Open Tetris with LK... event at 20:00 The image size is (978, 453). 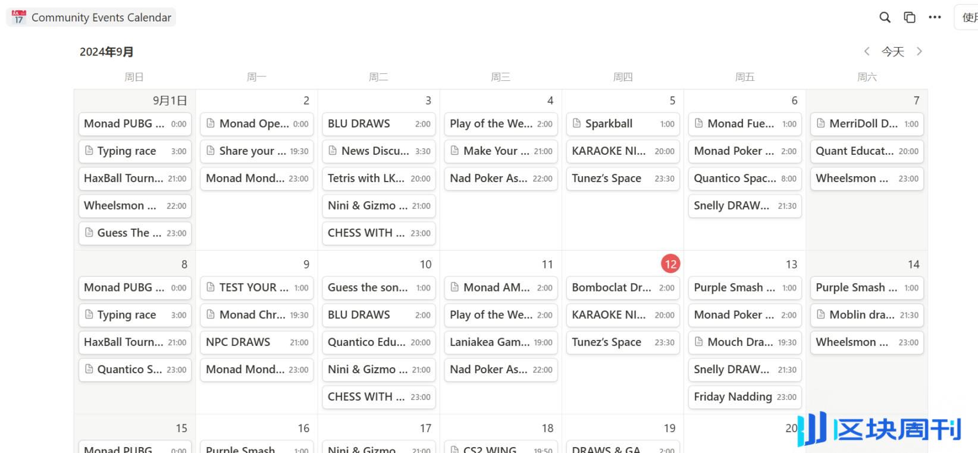pos(379,179)
